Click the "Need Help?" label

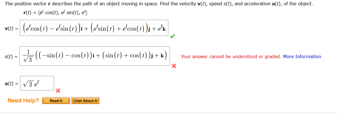(x=23, y=100)
